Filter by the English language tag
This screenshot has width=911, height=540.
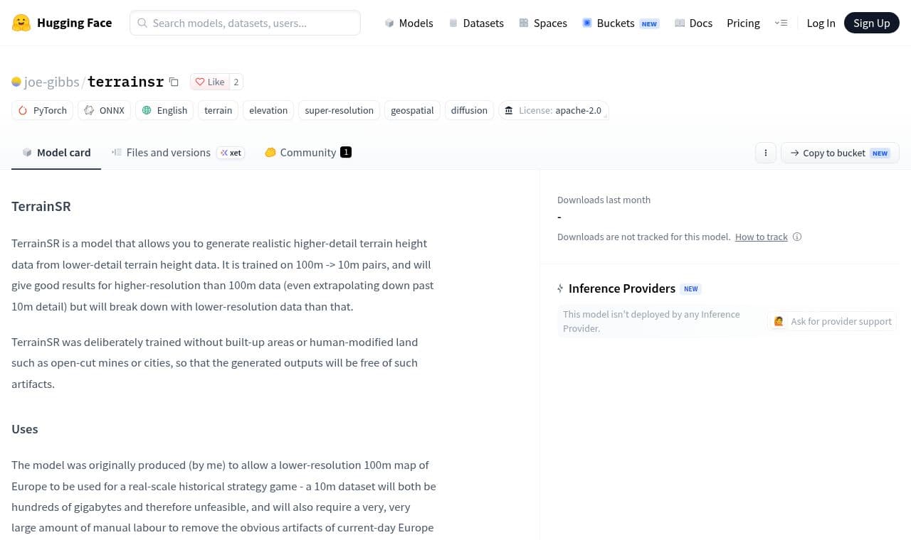(164, 110)
